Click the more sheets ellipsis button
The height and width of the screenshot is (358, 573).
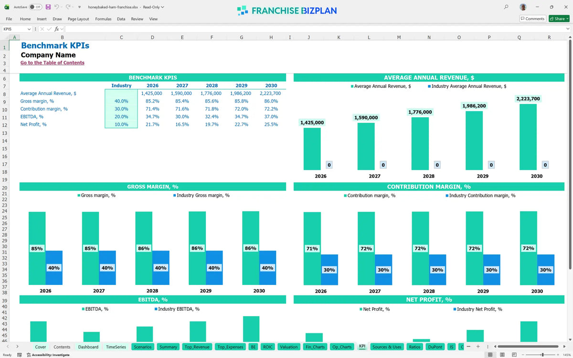(x=469, y=347)
